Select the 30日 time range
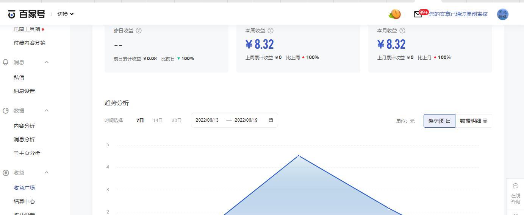524x215 pixels. pyautogui.click(x=177, y=121)
